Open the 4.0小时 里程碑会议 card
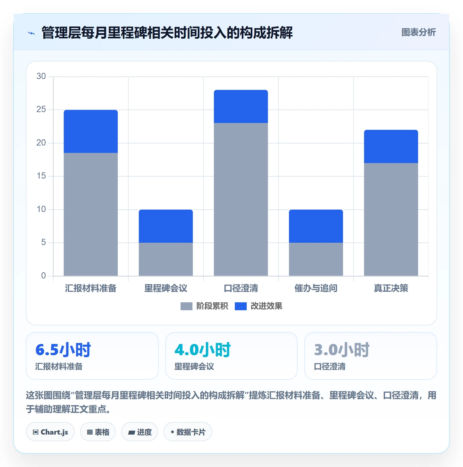The width and height of the screenshot is (463, 467). point(232,356)
